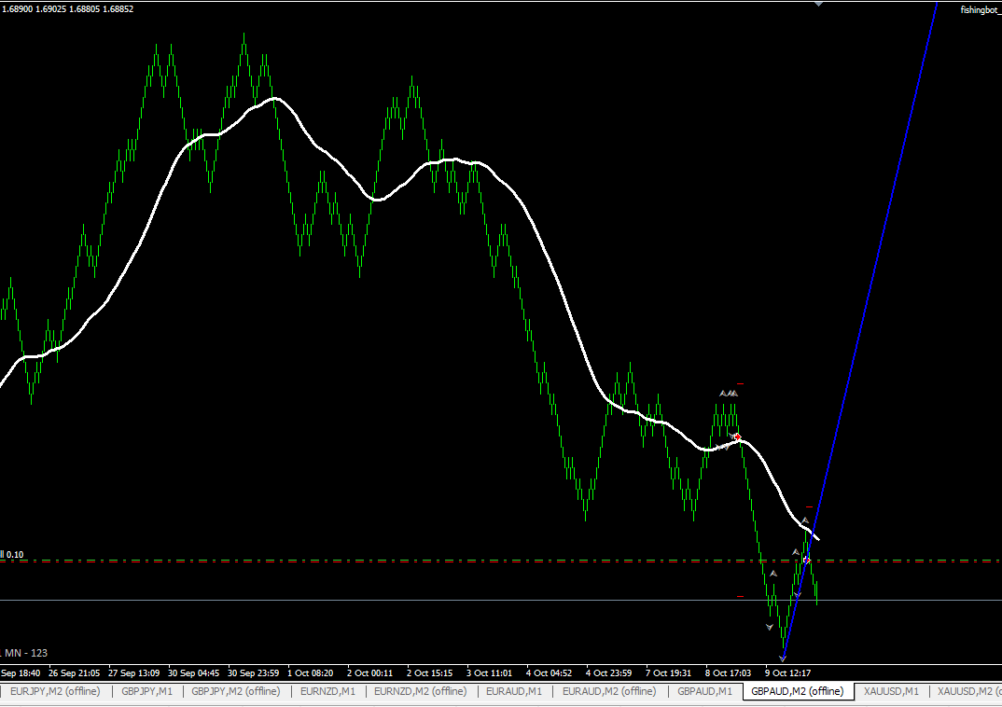
Task: Open the GBPJPY,M1 chart tab
Action: (147, 691)
